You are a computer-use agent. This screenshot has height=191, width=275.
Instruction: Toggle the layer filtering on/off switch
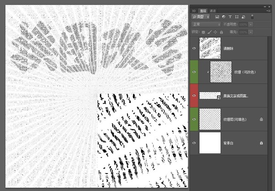pos(252,17)
